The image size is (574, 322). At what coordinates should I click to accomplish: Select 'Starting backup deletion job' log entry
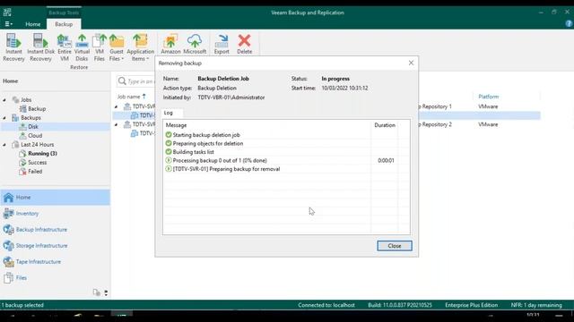(206, 135)
